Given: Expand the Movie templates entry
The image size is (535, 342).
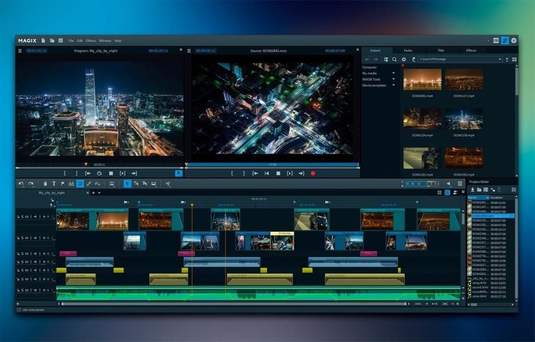Looking at the screenshot, I should 393,85.
